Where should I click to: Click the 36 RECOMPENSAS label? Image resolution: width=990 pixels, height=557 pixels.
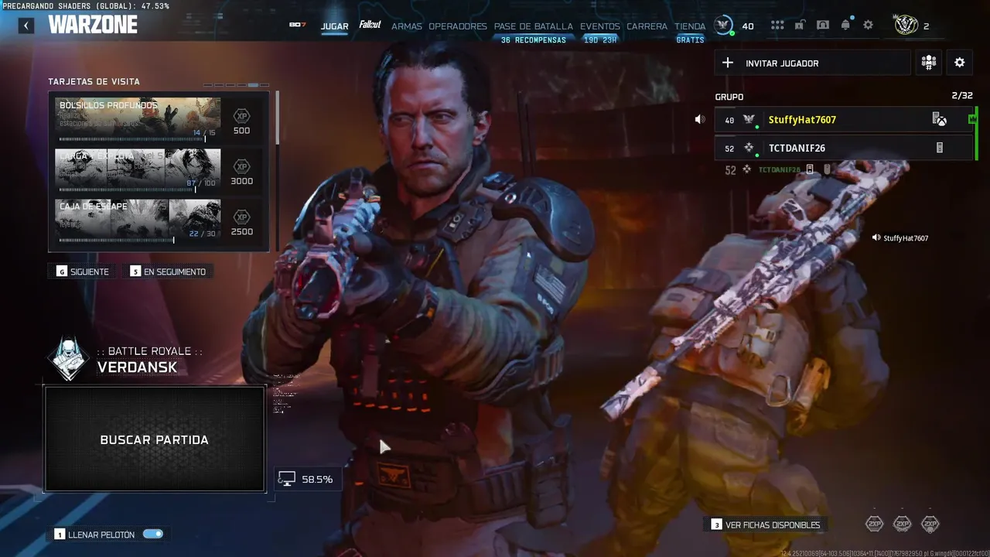[x=534, y=40]
